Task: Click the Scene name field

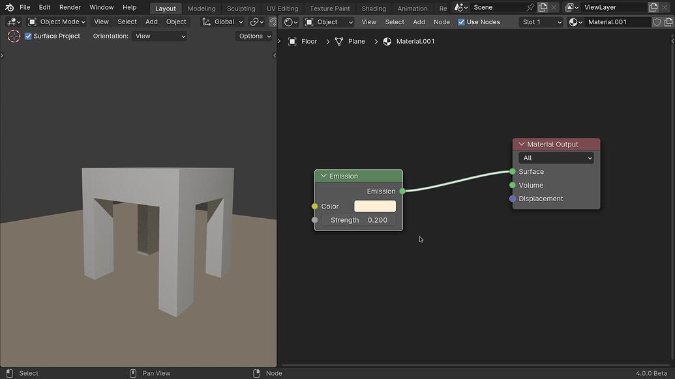Action: (x=497, y=7)
